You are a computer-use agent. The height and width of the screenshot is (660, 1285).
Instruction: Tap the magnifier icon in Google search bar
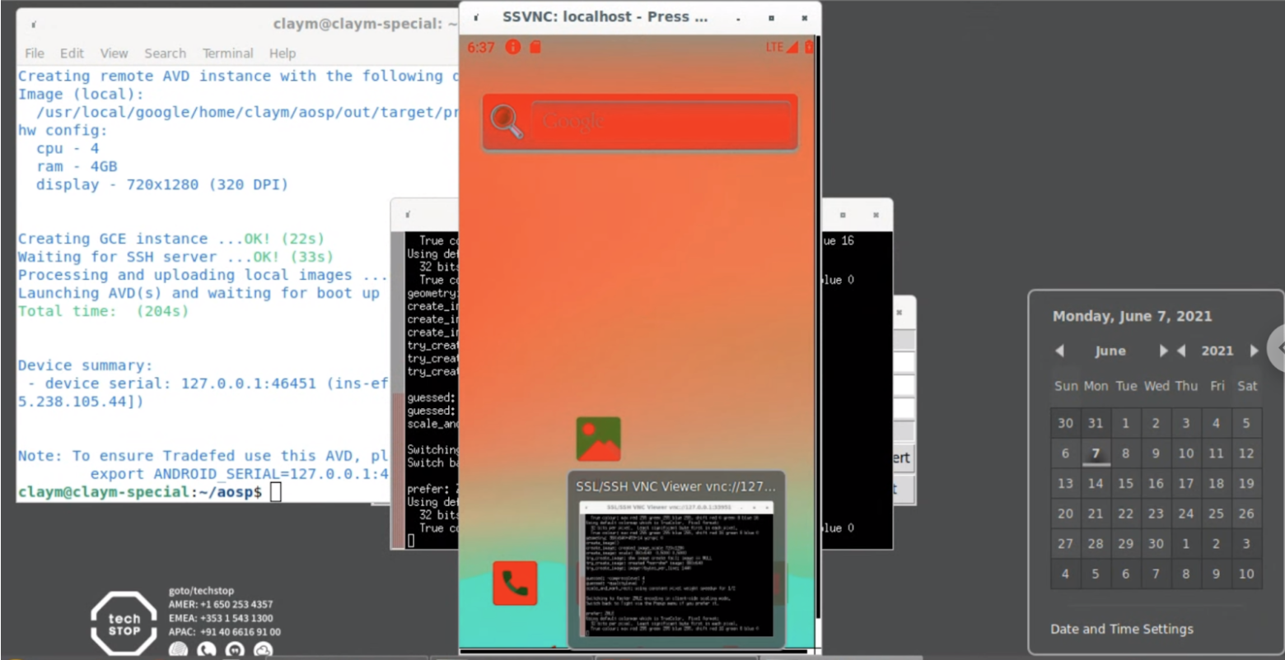[507, 123]
